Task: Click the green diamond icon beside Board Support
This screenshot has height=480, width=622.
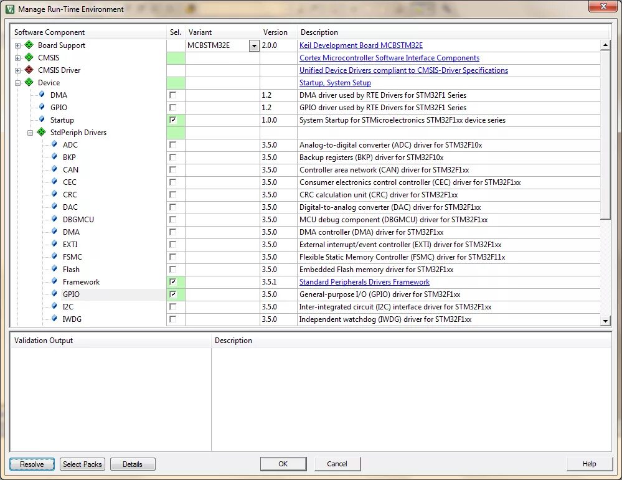Action: [x=29, y=45]
